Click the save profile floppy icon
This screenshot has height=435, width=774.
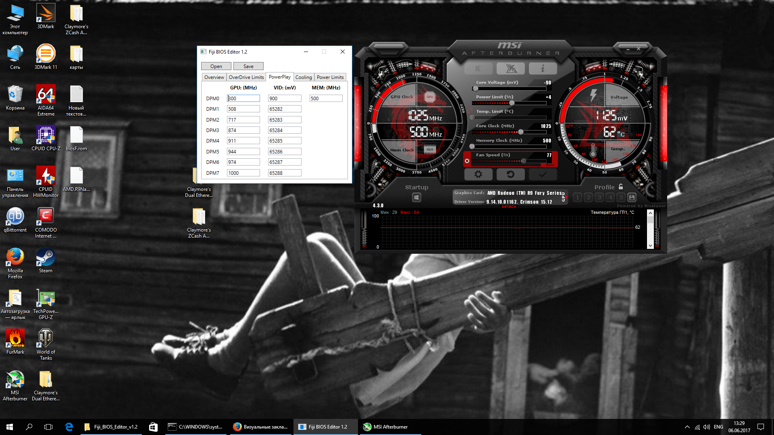(x=632, y=197)
